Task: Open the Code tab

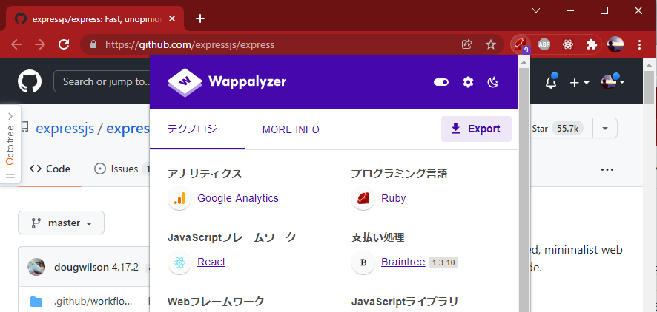Action: coord(50,169)
